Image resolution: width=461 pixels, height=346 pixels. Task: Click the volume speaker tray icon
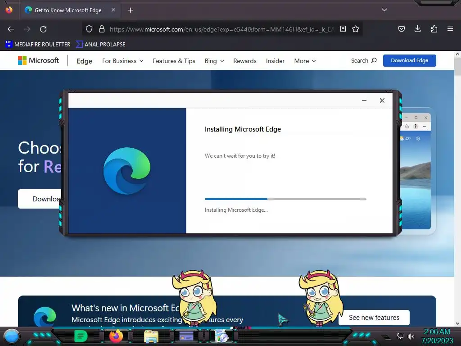click(411, 336)
